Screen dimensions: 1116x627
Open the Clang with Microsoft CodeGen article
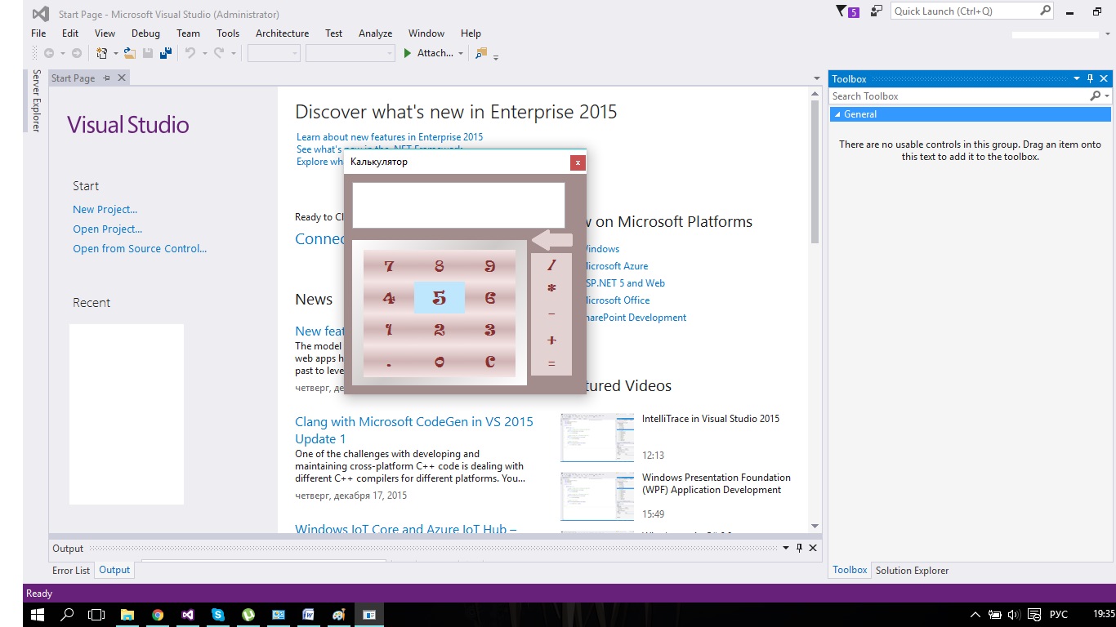414,430
